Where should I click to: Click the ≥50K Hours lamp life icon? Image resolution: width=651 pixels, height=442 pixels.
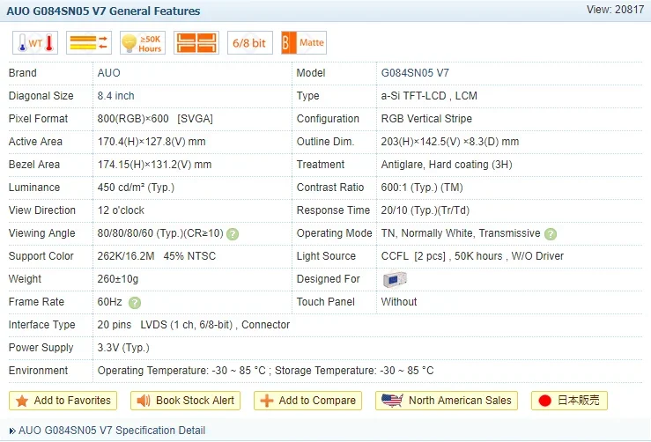pyautogui.click(x=143, y=43)
